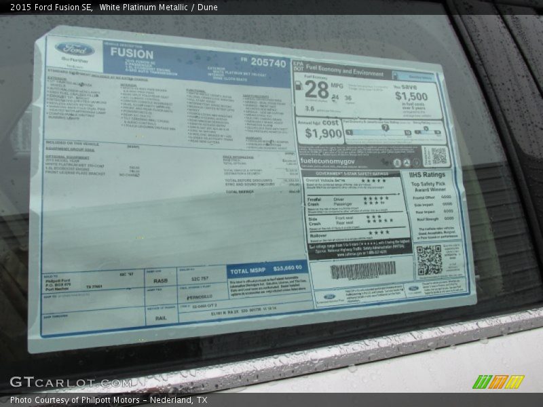Click the TOTAL MSRP $25,660.00 box
Viewport: 543px width, 407px height.
click(x=266, y=269)
